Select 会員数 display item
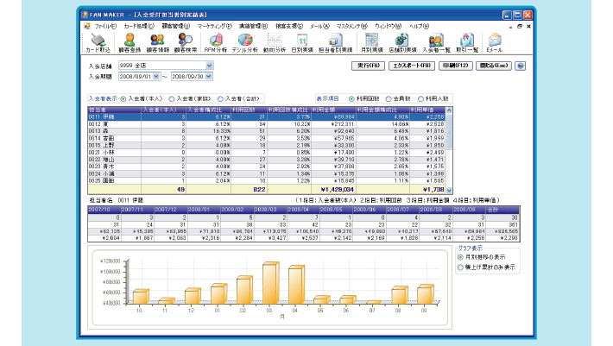The width and height of the screenshot is (613, 346). point(389,99)
